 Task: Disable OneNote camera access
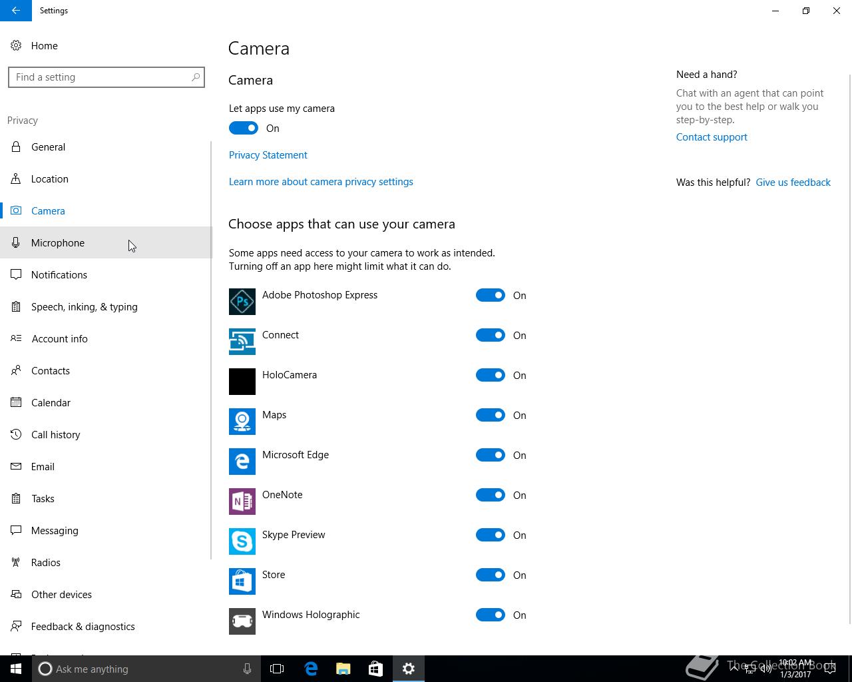tap(491, 495)
